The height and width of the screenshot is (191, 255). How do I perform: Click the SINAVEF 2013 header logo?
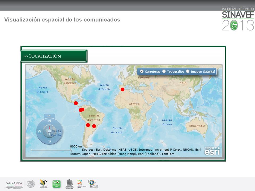238,19
